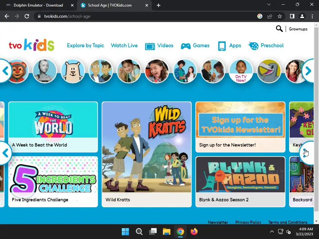The height and width of the screenshot is (239, 319).
Task: Click the tvo kids logo
Action: tap(31, 45)
